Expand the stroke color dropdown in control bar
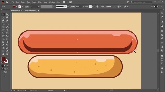 click(22, 7)
